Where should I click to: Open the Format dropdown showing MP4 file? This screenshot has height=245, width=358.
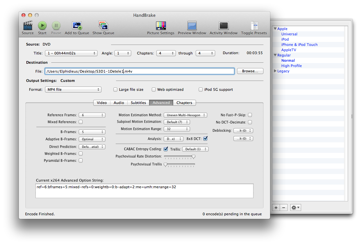pyautogui.click(x=73, y=90)
